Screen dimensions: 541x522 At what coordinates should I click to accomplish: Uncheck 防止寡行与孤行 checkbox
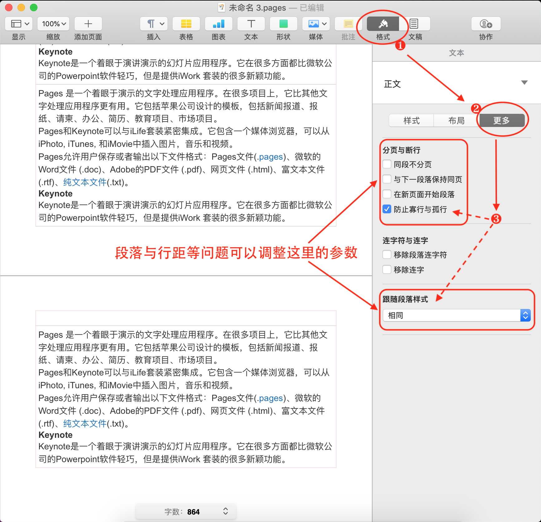387,209
